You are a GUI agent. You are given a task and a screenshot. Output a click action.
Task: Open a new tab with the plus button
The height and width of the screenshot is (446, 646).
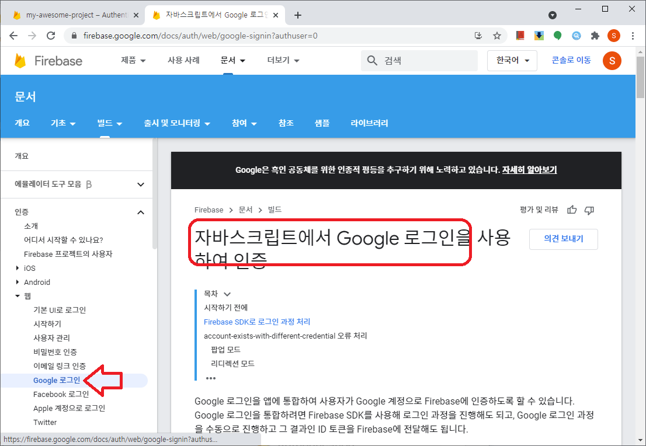tap(298, 15)
